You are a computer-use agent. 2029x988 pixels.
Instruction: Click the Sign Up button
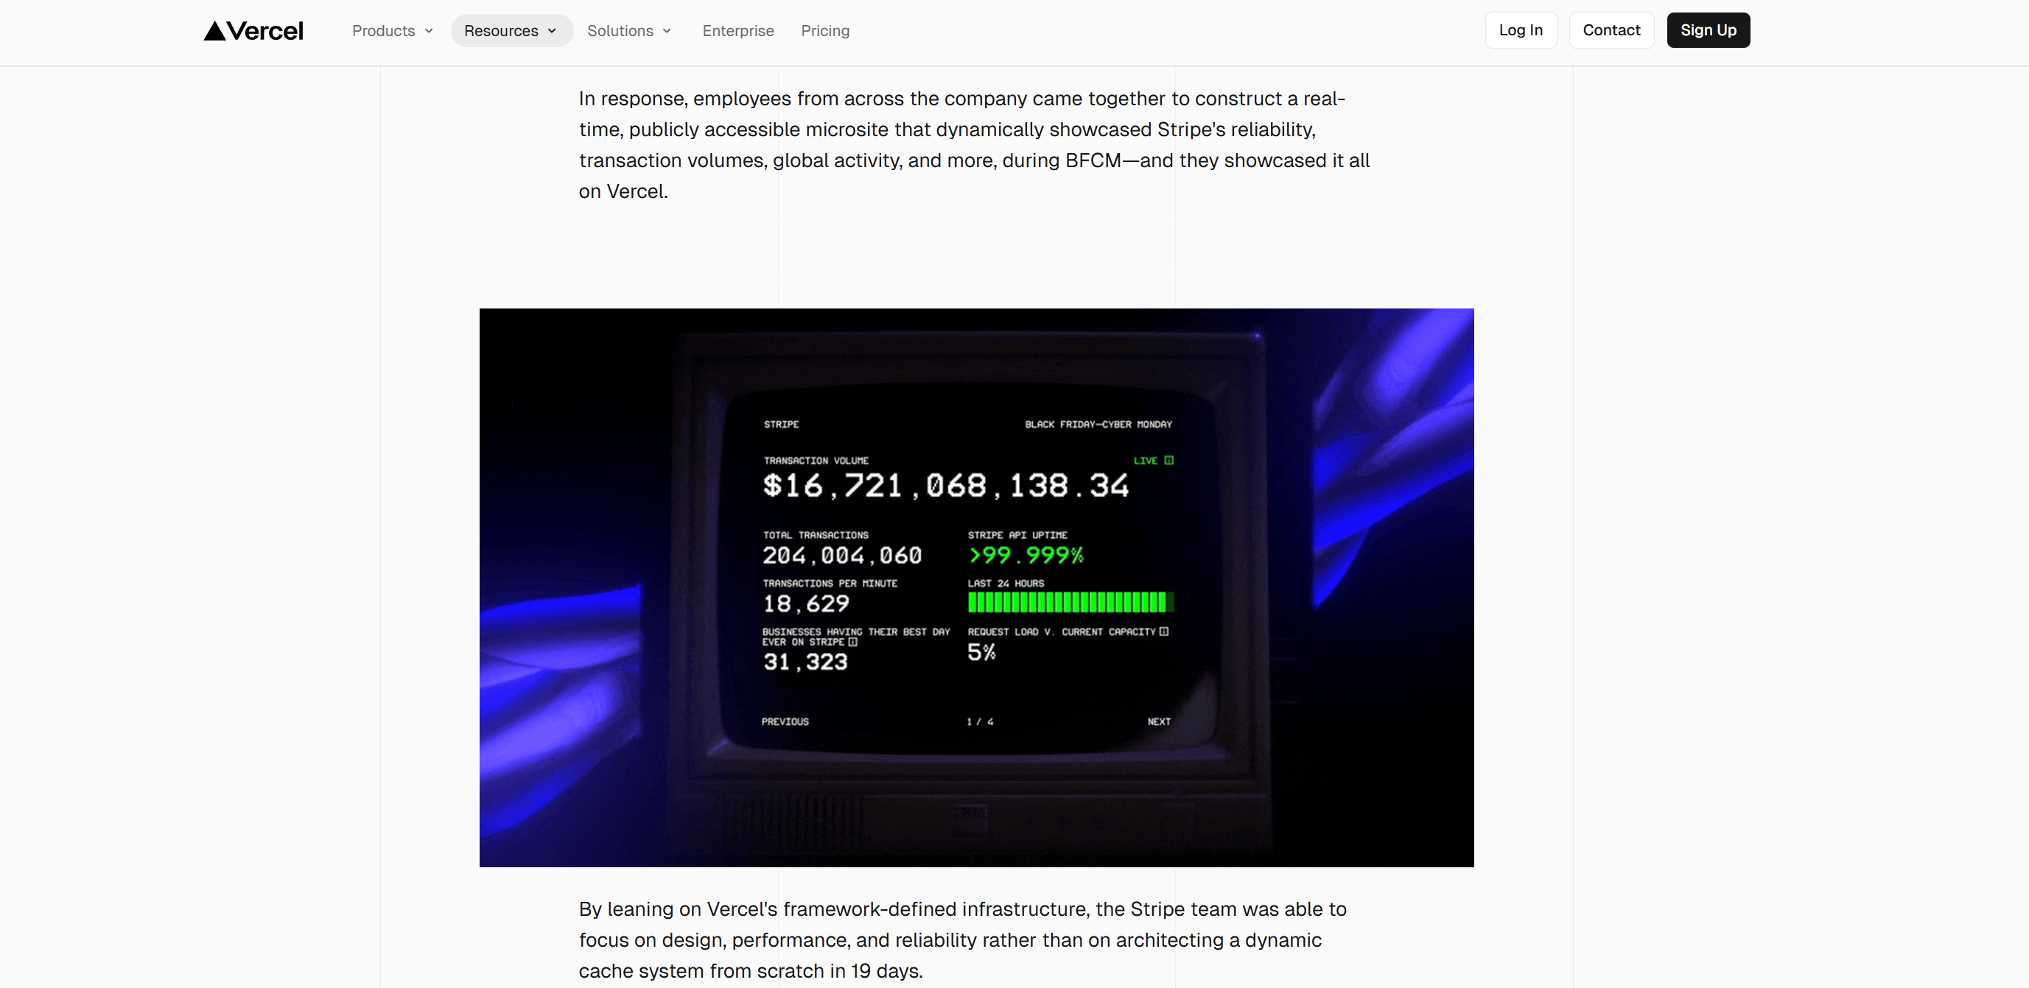tap(1708, 30)
